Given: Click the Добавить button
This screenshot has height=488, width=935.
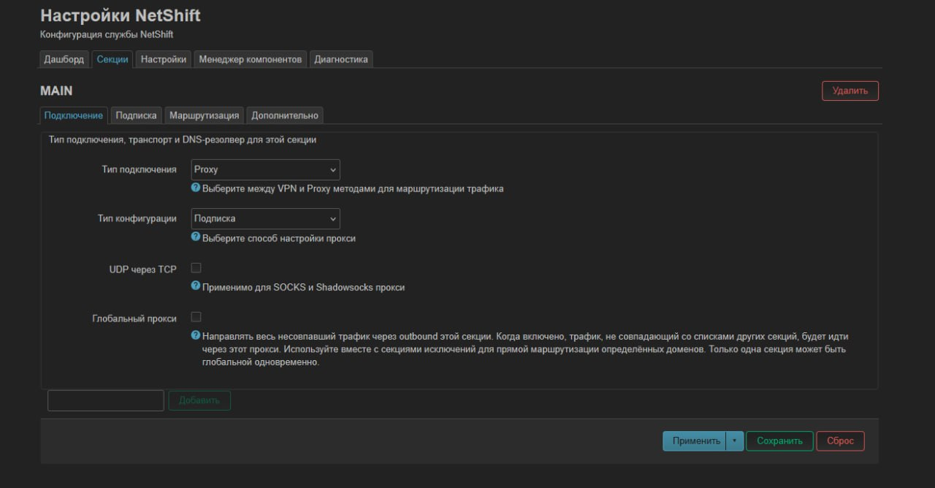Looking at the screenshot, I should (x=199, y=400).
